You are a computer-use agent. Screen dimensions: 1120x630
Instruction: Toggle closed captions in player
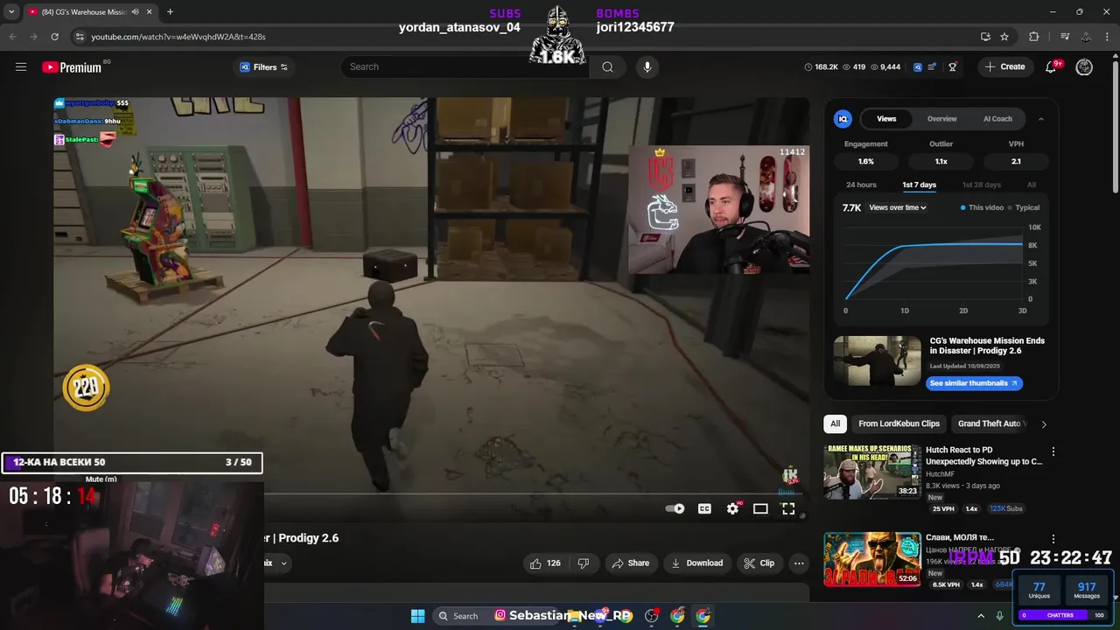[x=704, y=508]
